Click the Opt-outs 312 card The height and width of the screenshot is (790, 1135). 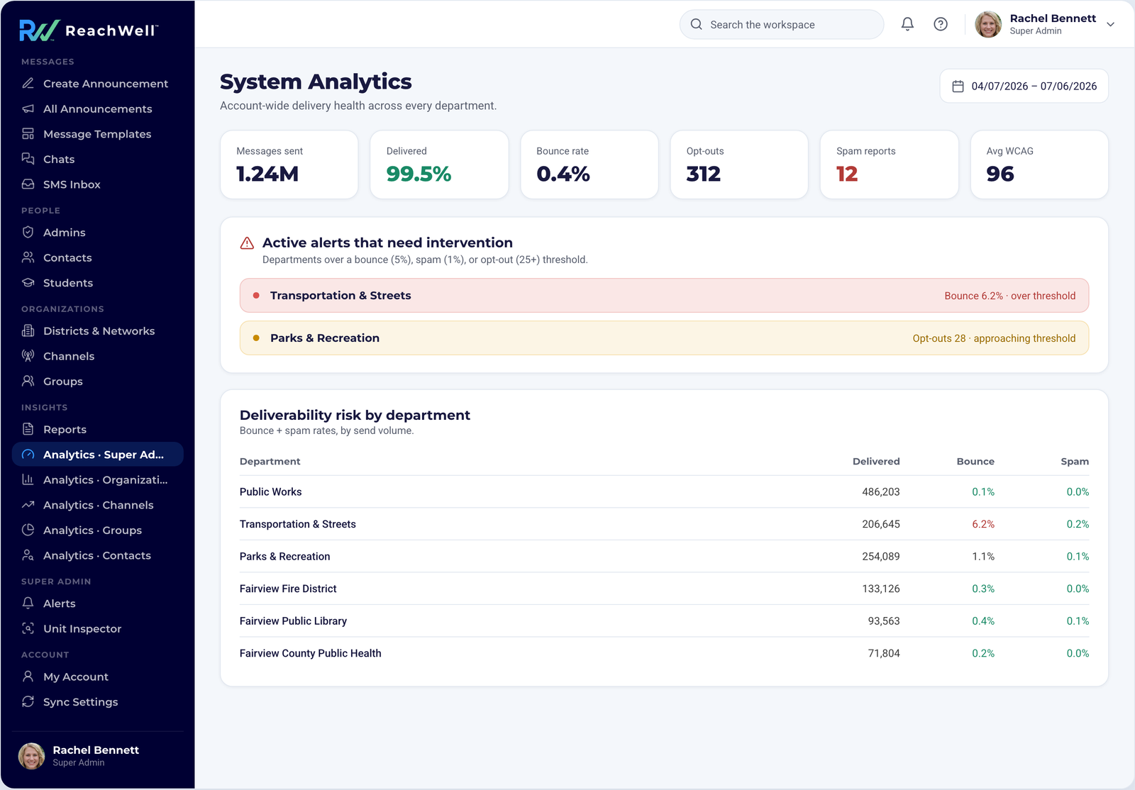pos(739,165)
